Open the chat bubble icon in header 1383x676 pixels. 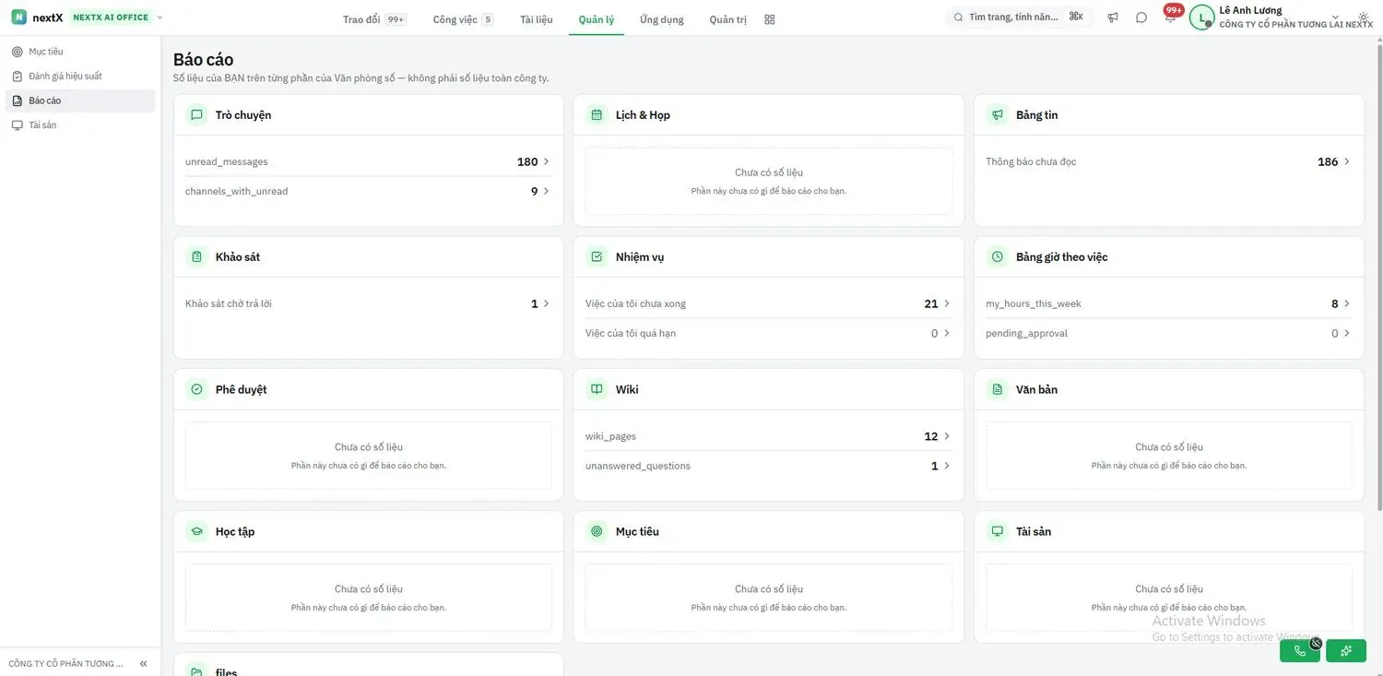[x=1141, y=18]
